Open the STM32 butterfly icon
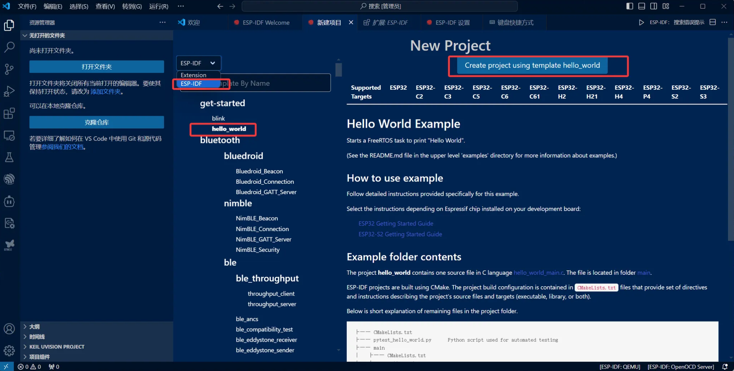Image resolution: width=734 pixels, height=371 pixels. [x=9, y=245]
